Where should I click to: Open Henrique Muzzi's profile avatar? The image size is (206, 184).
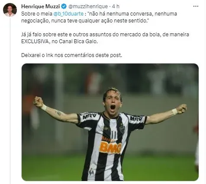(x=10, y=10)
